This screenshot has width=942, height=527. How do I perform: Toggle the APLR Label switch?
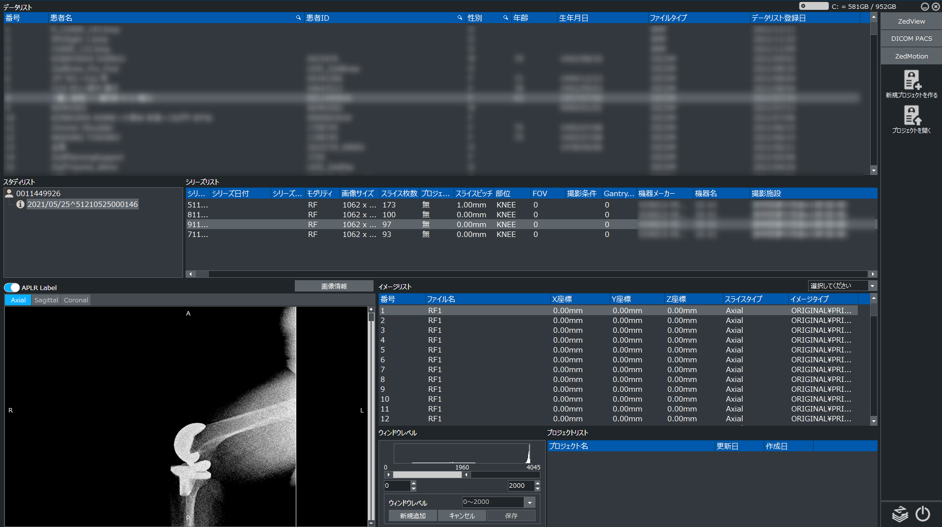pos(12,288)
